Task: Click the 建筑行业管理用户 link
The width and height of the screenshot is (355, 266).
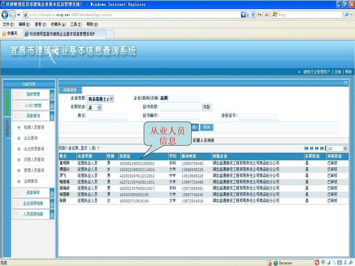Action: coord(317,72)
